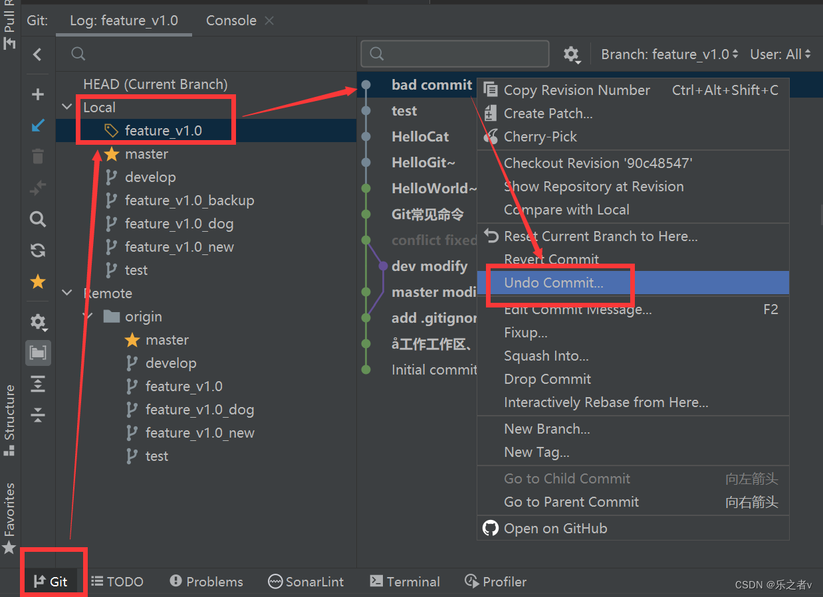Choose New Branch... from the context menu
The width and height of the screenshot is (823, 597).
[633, 429]
